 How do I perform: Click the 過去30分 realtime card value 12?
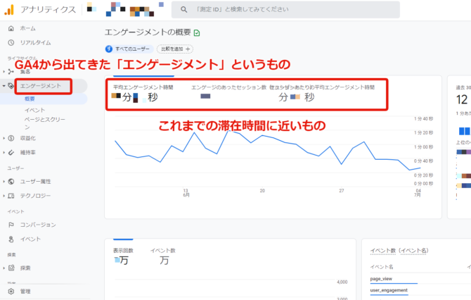click(462, 99)
